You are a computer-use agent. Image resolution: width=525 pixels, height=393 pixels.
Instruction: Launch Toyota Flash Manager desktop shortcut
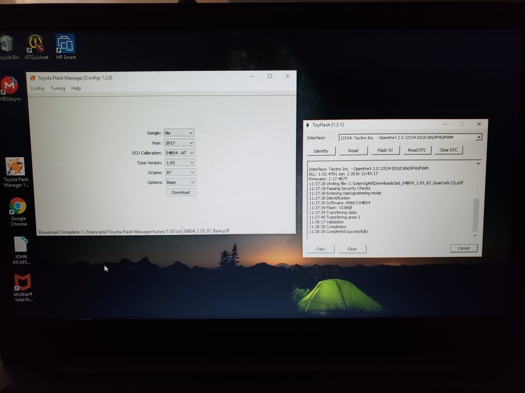coord(16,172)
